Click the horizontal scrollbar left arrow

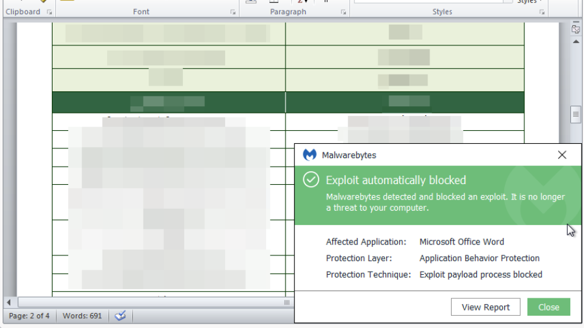point(9,302)
